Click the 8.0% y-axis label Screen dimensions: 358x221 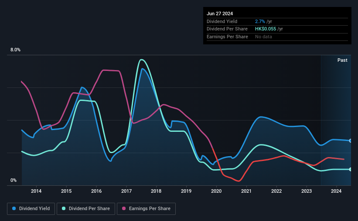coord(15,50)
